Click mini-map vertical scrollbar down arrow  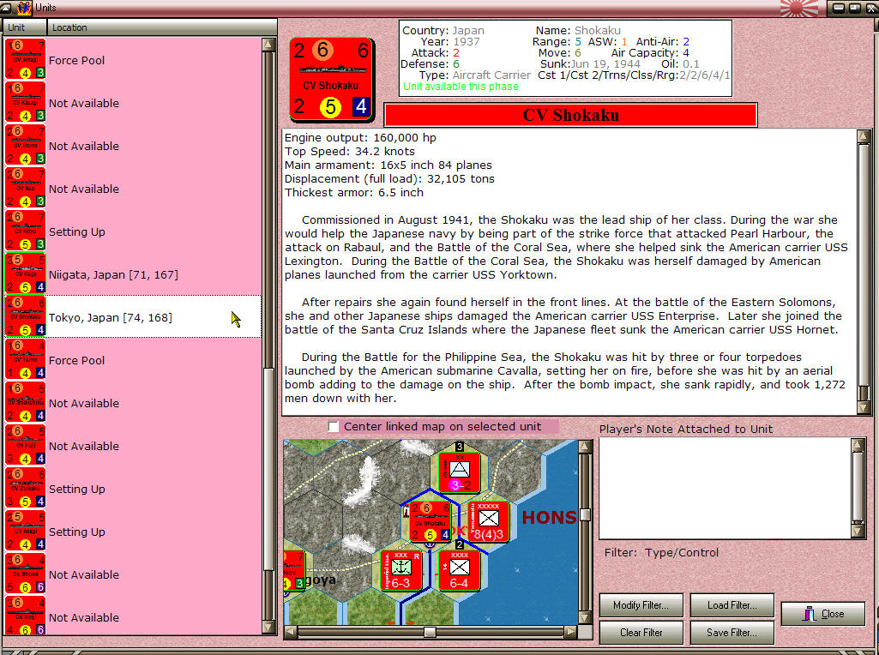pyautogui.click(x=585, y=617)
